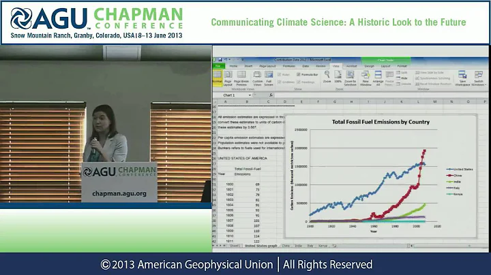Click cell containing UNITED STATES OF AMERICA
This screenshot has width=491, height=275.
(242, 159)
